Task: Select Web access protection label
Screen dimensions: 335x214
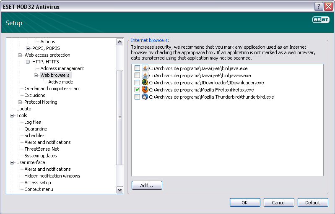Action: click(x=47, y=55)
